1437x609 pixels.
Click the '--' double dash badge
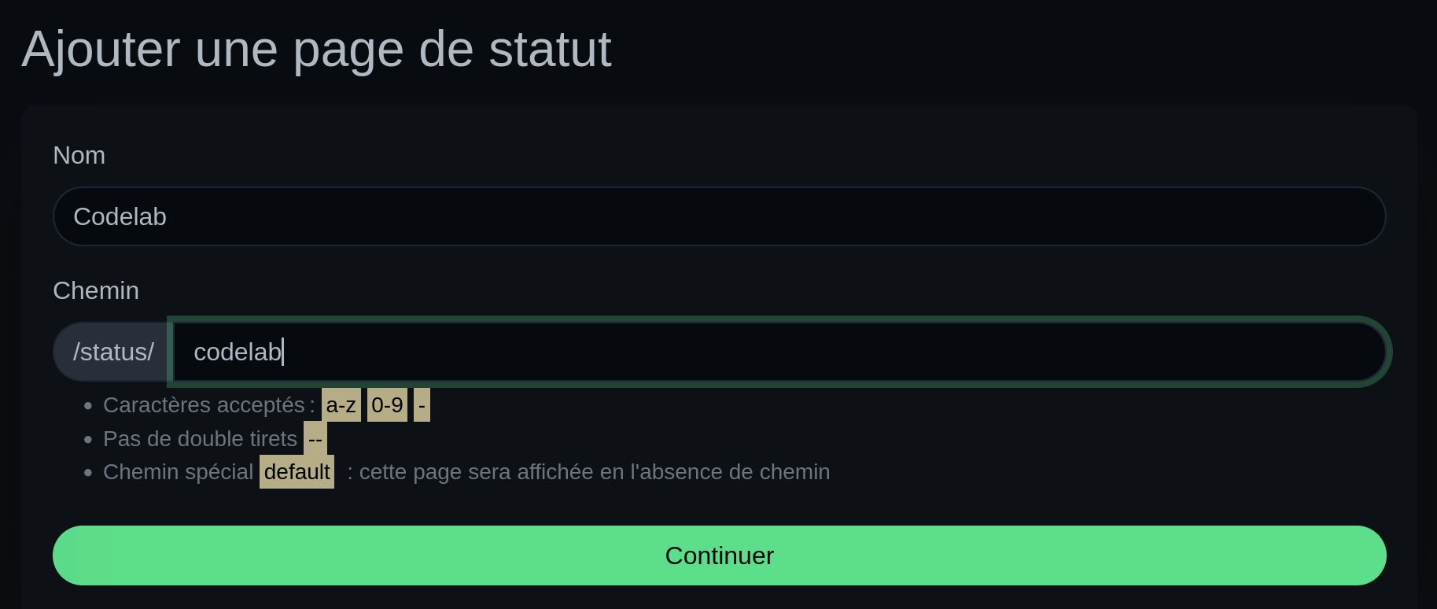314,439
